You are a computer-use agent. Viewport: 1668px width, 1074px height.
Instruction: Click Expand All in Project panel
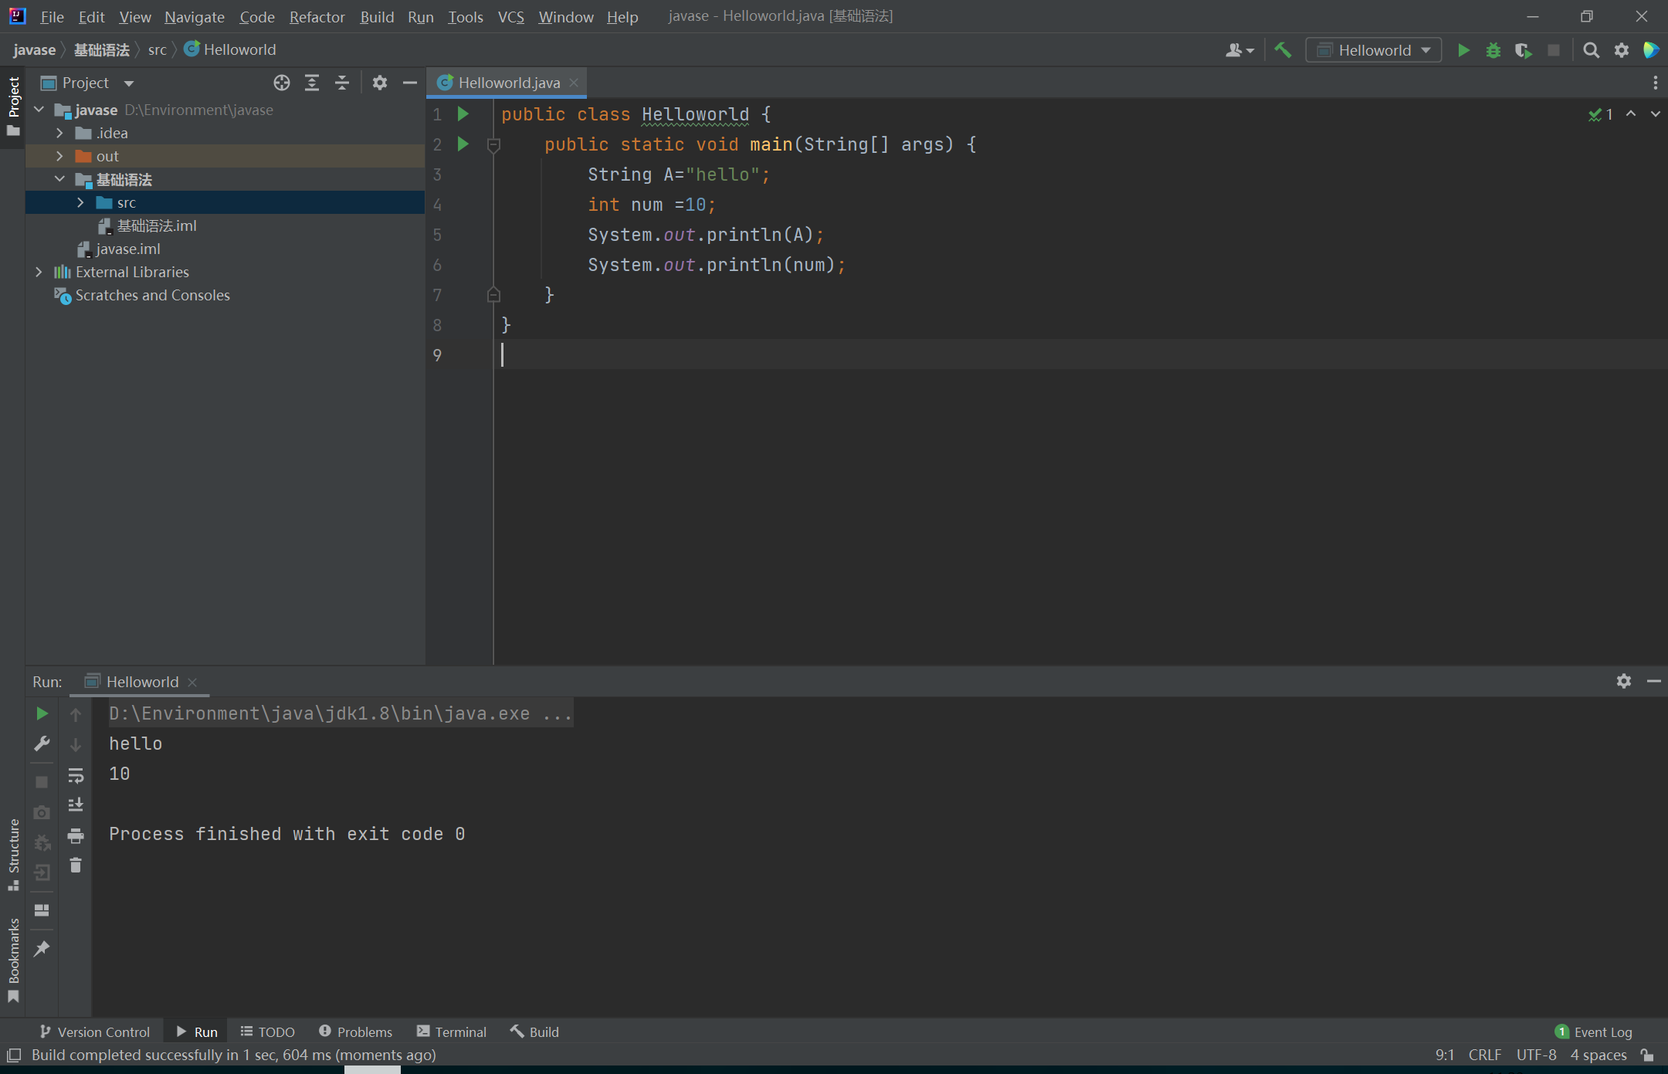click(312, 83)
